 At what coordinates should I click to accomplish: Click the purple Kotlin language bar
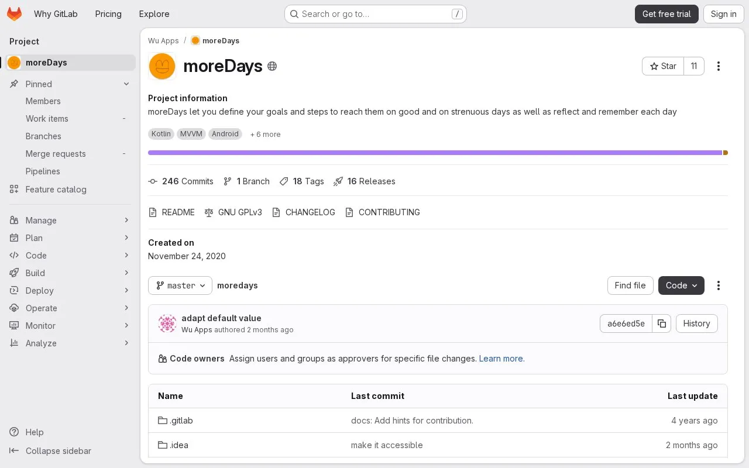(435, 153)
